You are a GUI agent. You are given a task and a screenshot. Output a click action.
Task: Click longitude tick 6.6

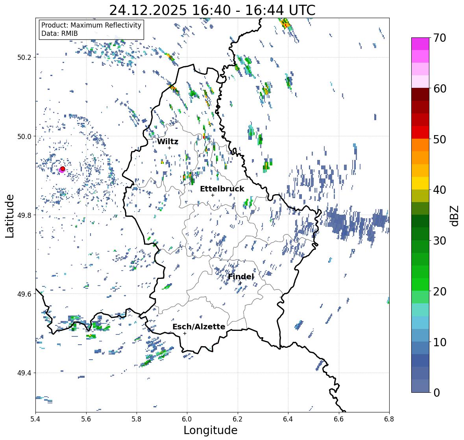pos(339,419)
